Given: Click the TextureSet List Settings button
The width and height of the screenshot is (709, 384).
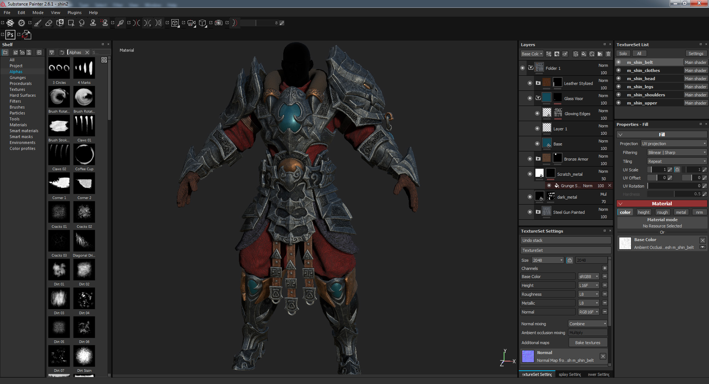Looking at the screenshot, I should tap(696, 54).
